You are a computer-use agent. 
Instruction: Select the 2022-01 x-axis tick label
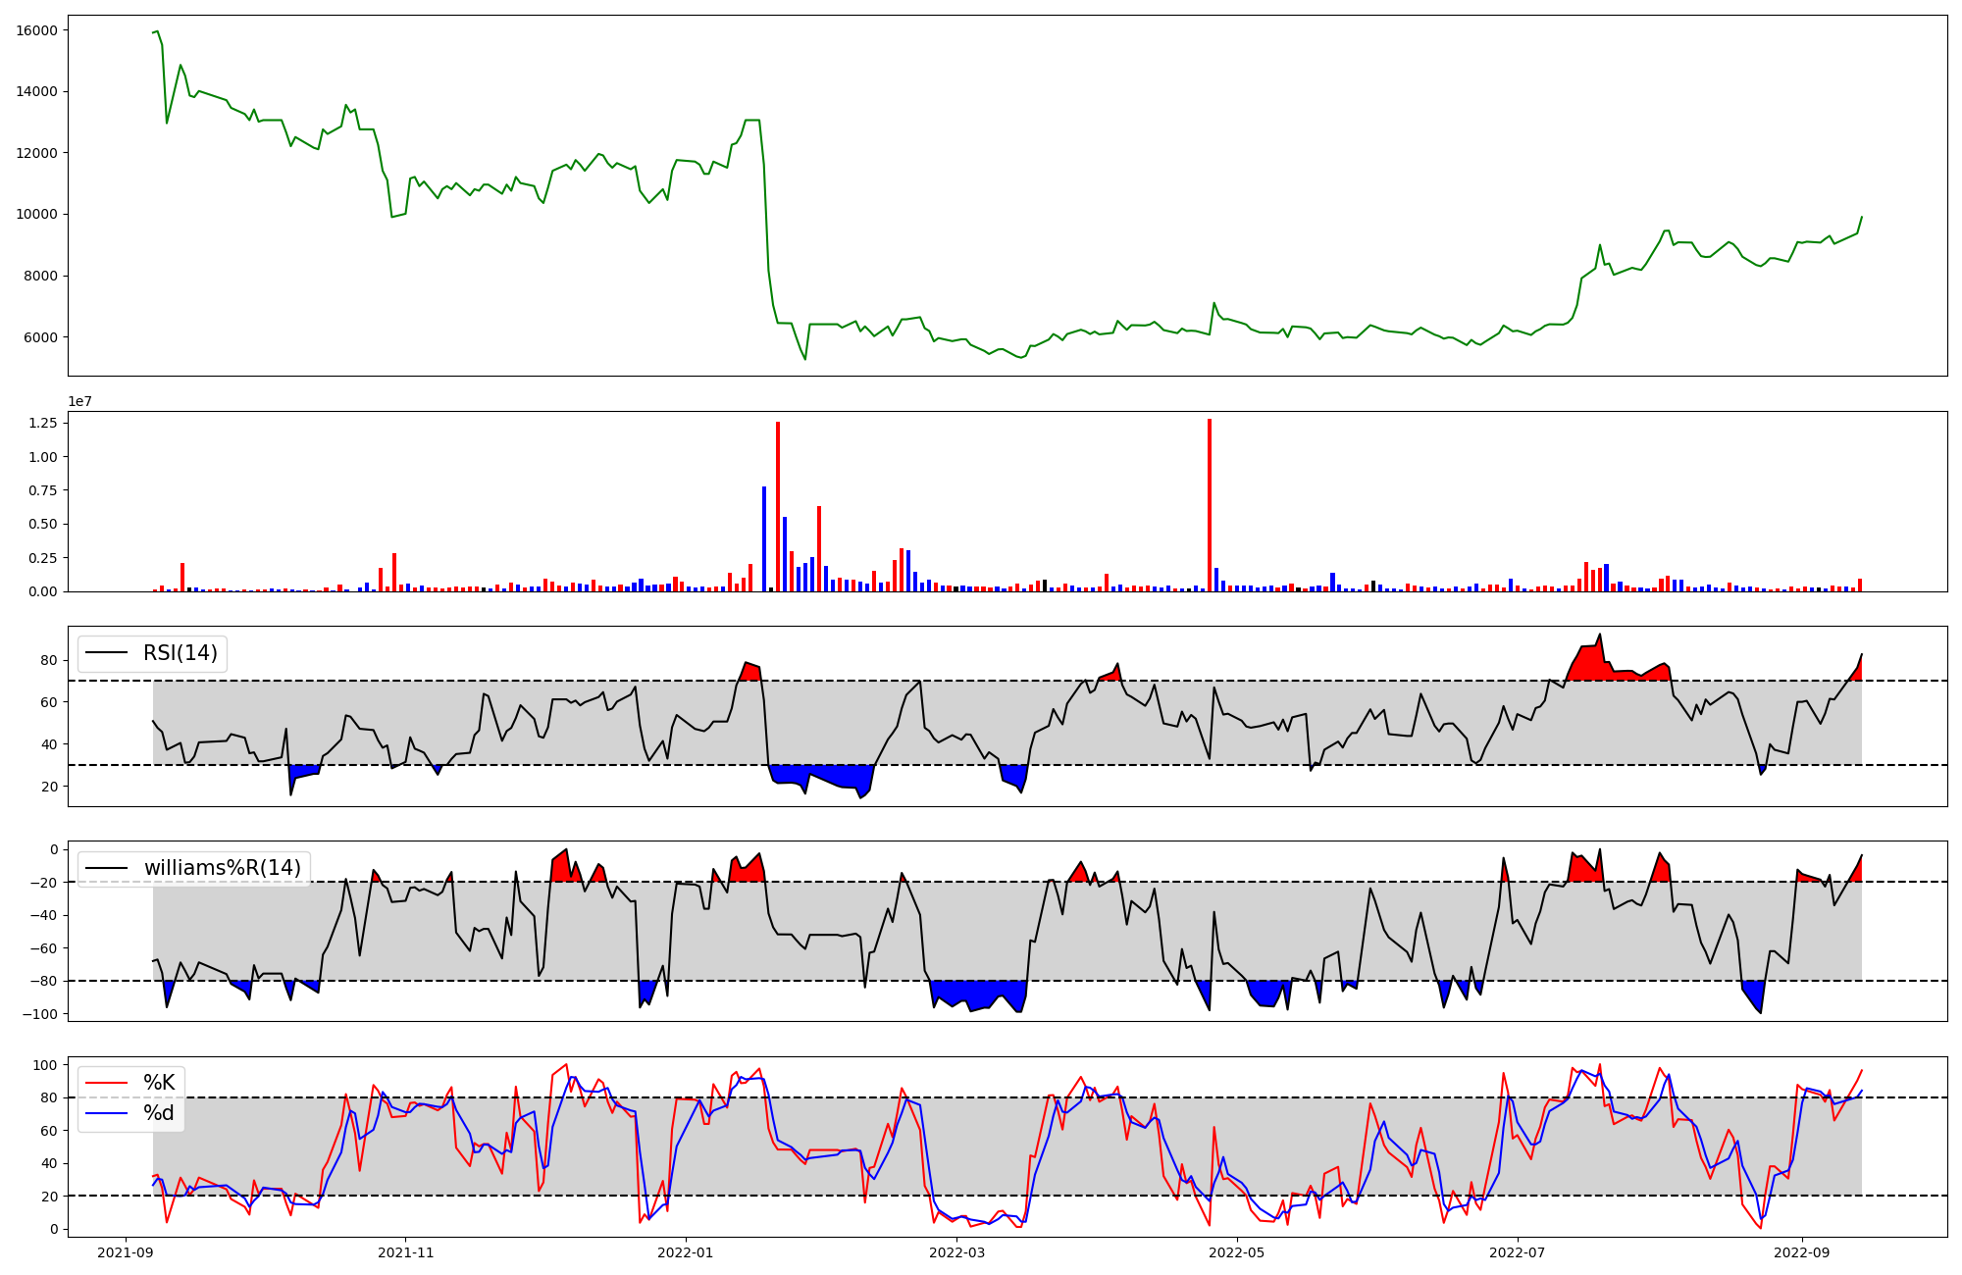685,1252
